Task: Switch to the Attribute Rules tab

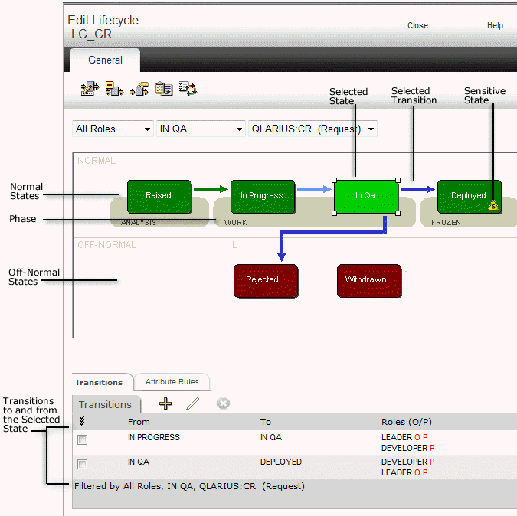Action: point(172,382)
